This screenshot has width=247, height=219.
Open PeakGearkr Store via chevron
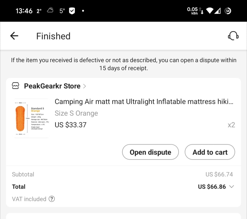(x=84, y=86)
